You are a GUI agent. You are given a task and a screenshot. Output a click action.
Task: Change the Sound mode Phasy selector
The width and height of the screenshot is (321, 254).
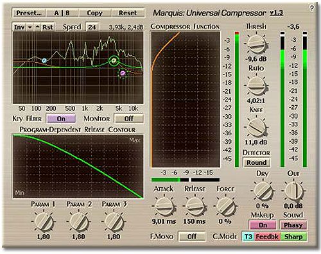(x=293, y=225)
